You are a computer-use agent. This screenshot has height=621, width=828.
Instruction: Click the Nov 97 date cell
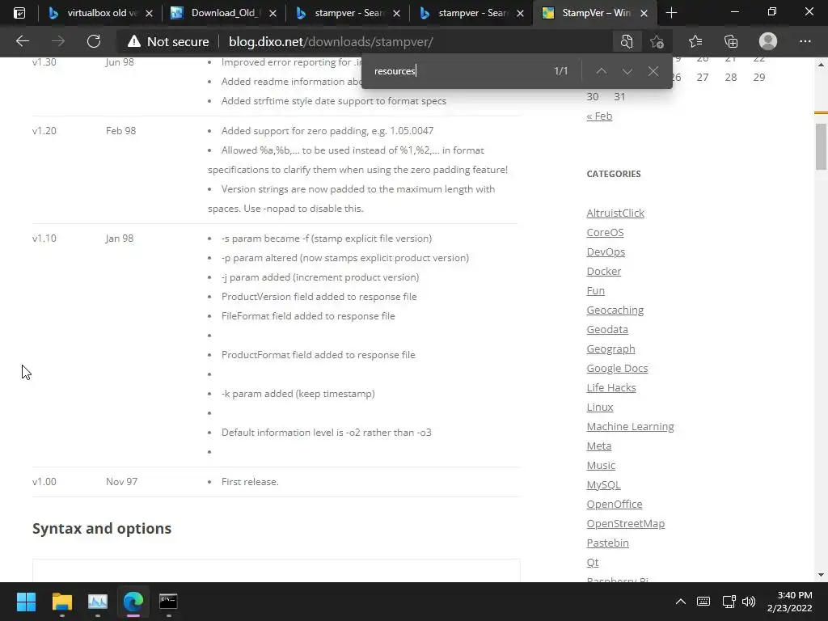pyautogui.click(x=121, y=482)
